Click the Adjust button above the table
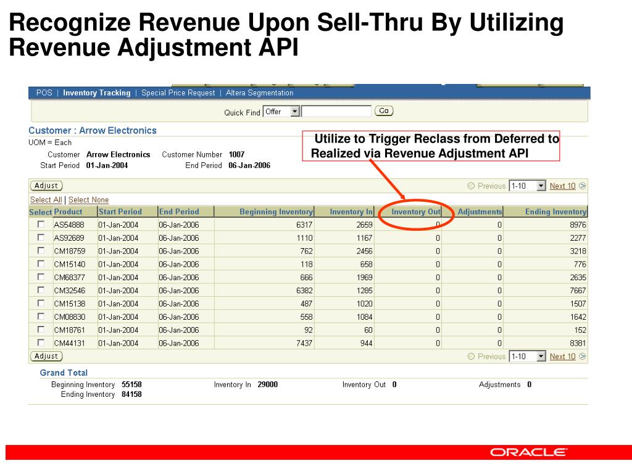This screenshot has width=632, height=474. pyautogui.click(x=46, y=186)
